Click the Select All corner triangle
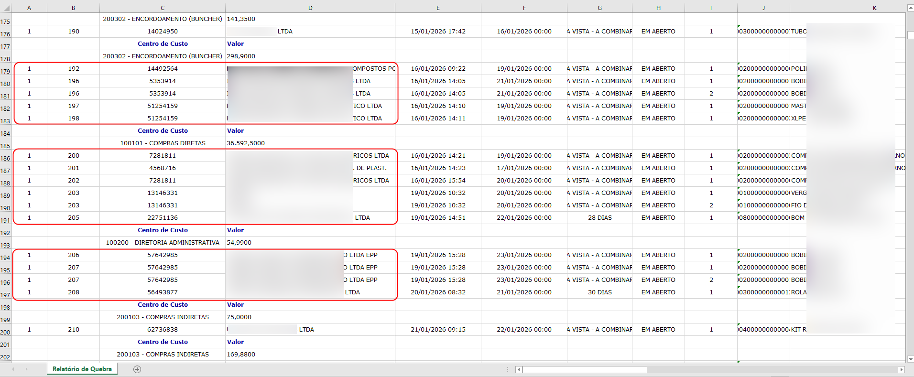 [6, 8]
